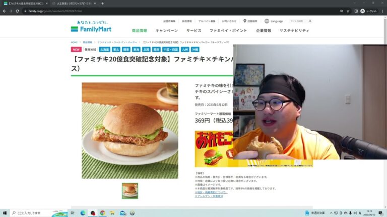Image resolution: width=387 pixels, height=217 pixels.
Task: Click the お問い合わせ header link
Action: click(229, 21)
